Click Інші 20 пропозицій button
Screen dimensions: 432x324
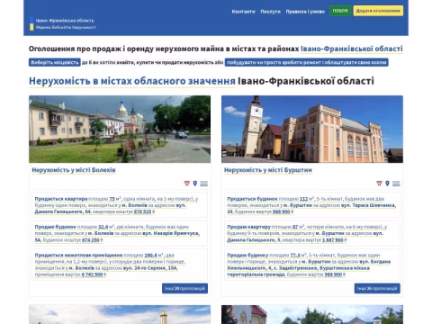click(184, 288)
